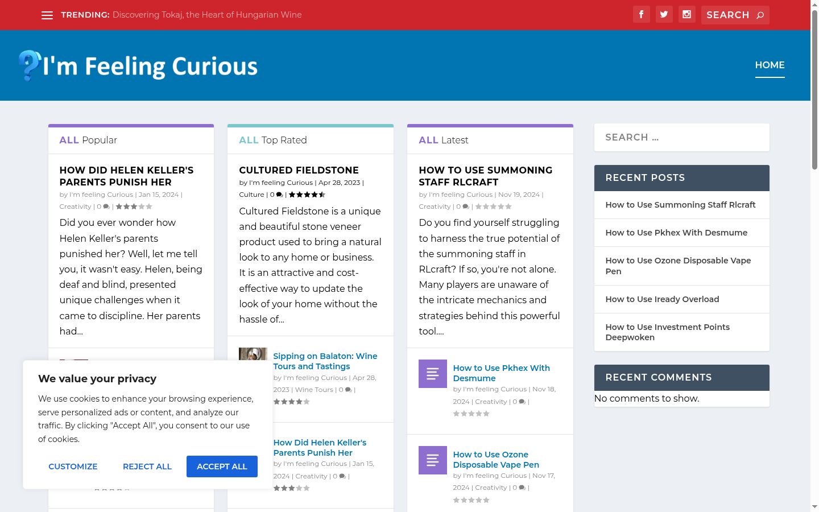Focus the top bar SEARCH input
This screenshot has height=512, width=819.
point(728,15)
